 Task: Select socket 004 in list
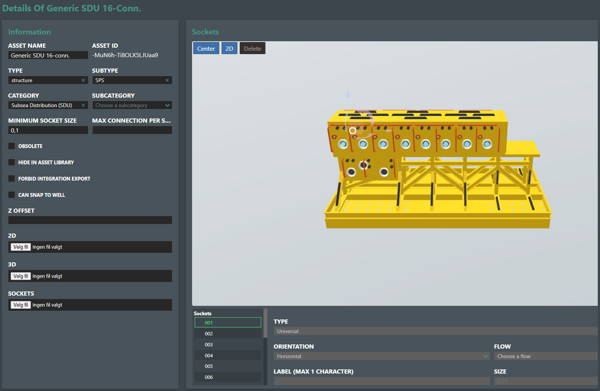tap(228, 355)
